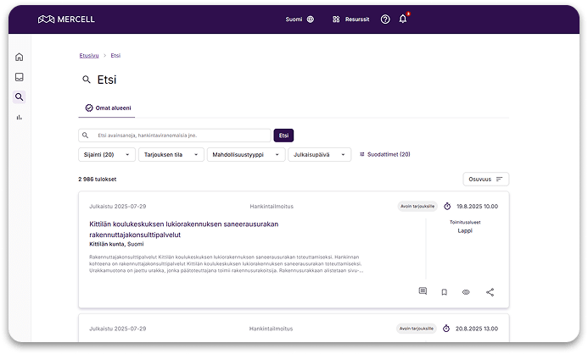Expand the Sijainti (20) dropdown
This screenshot has width=588, height=354.
[107, 154]
